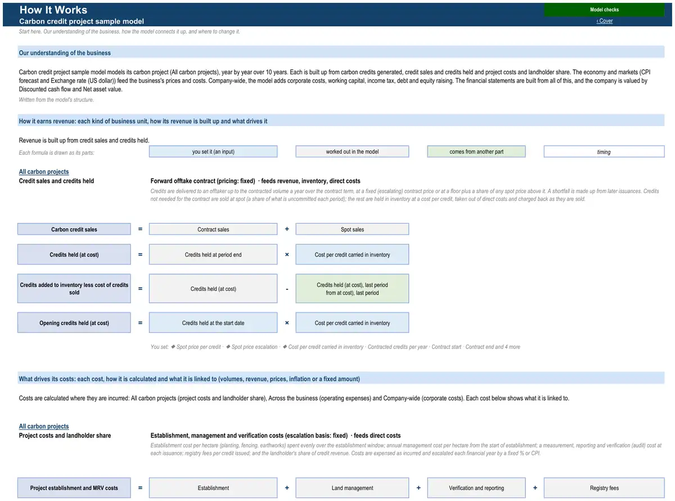675x501 pixels.
Task: Click the 'Written from the model's structure.' note
Action: click(56, 100)
